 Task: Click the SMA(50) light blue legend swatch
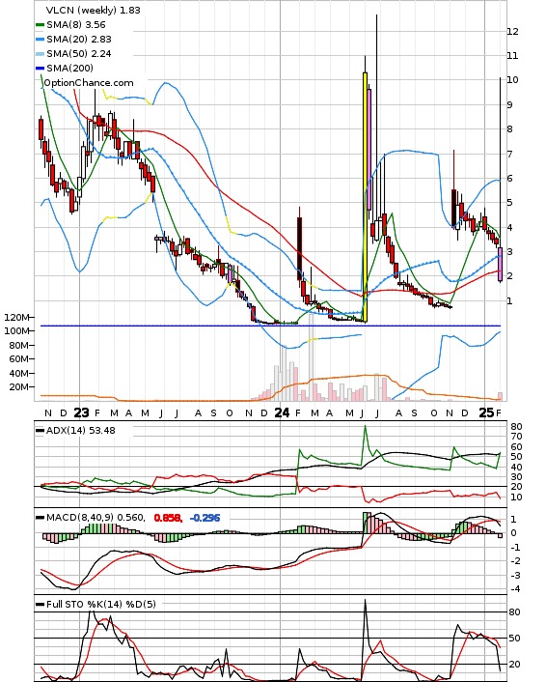pos(40,54)
